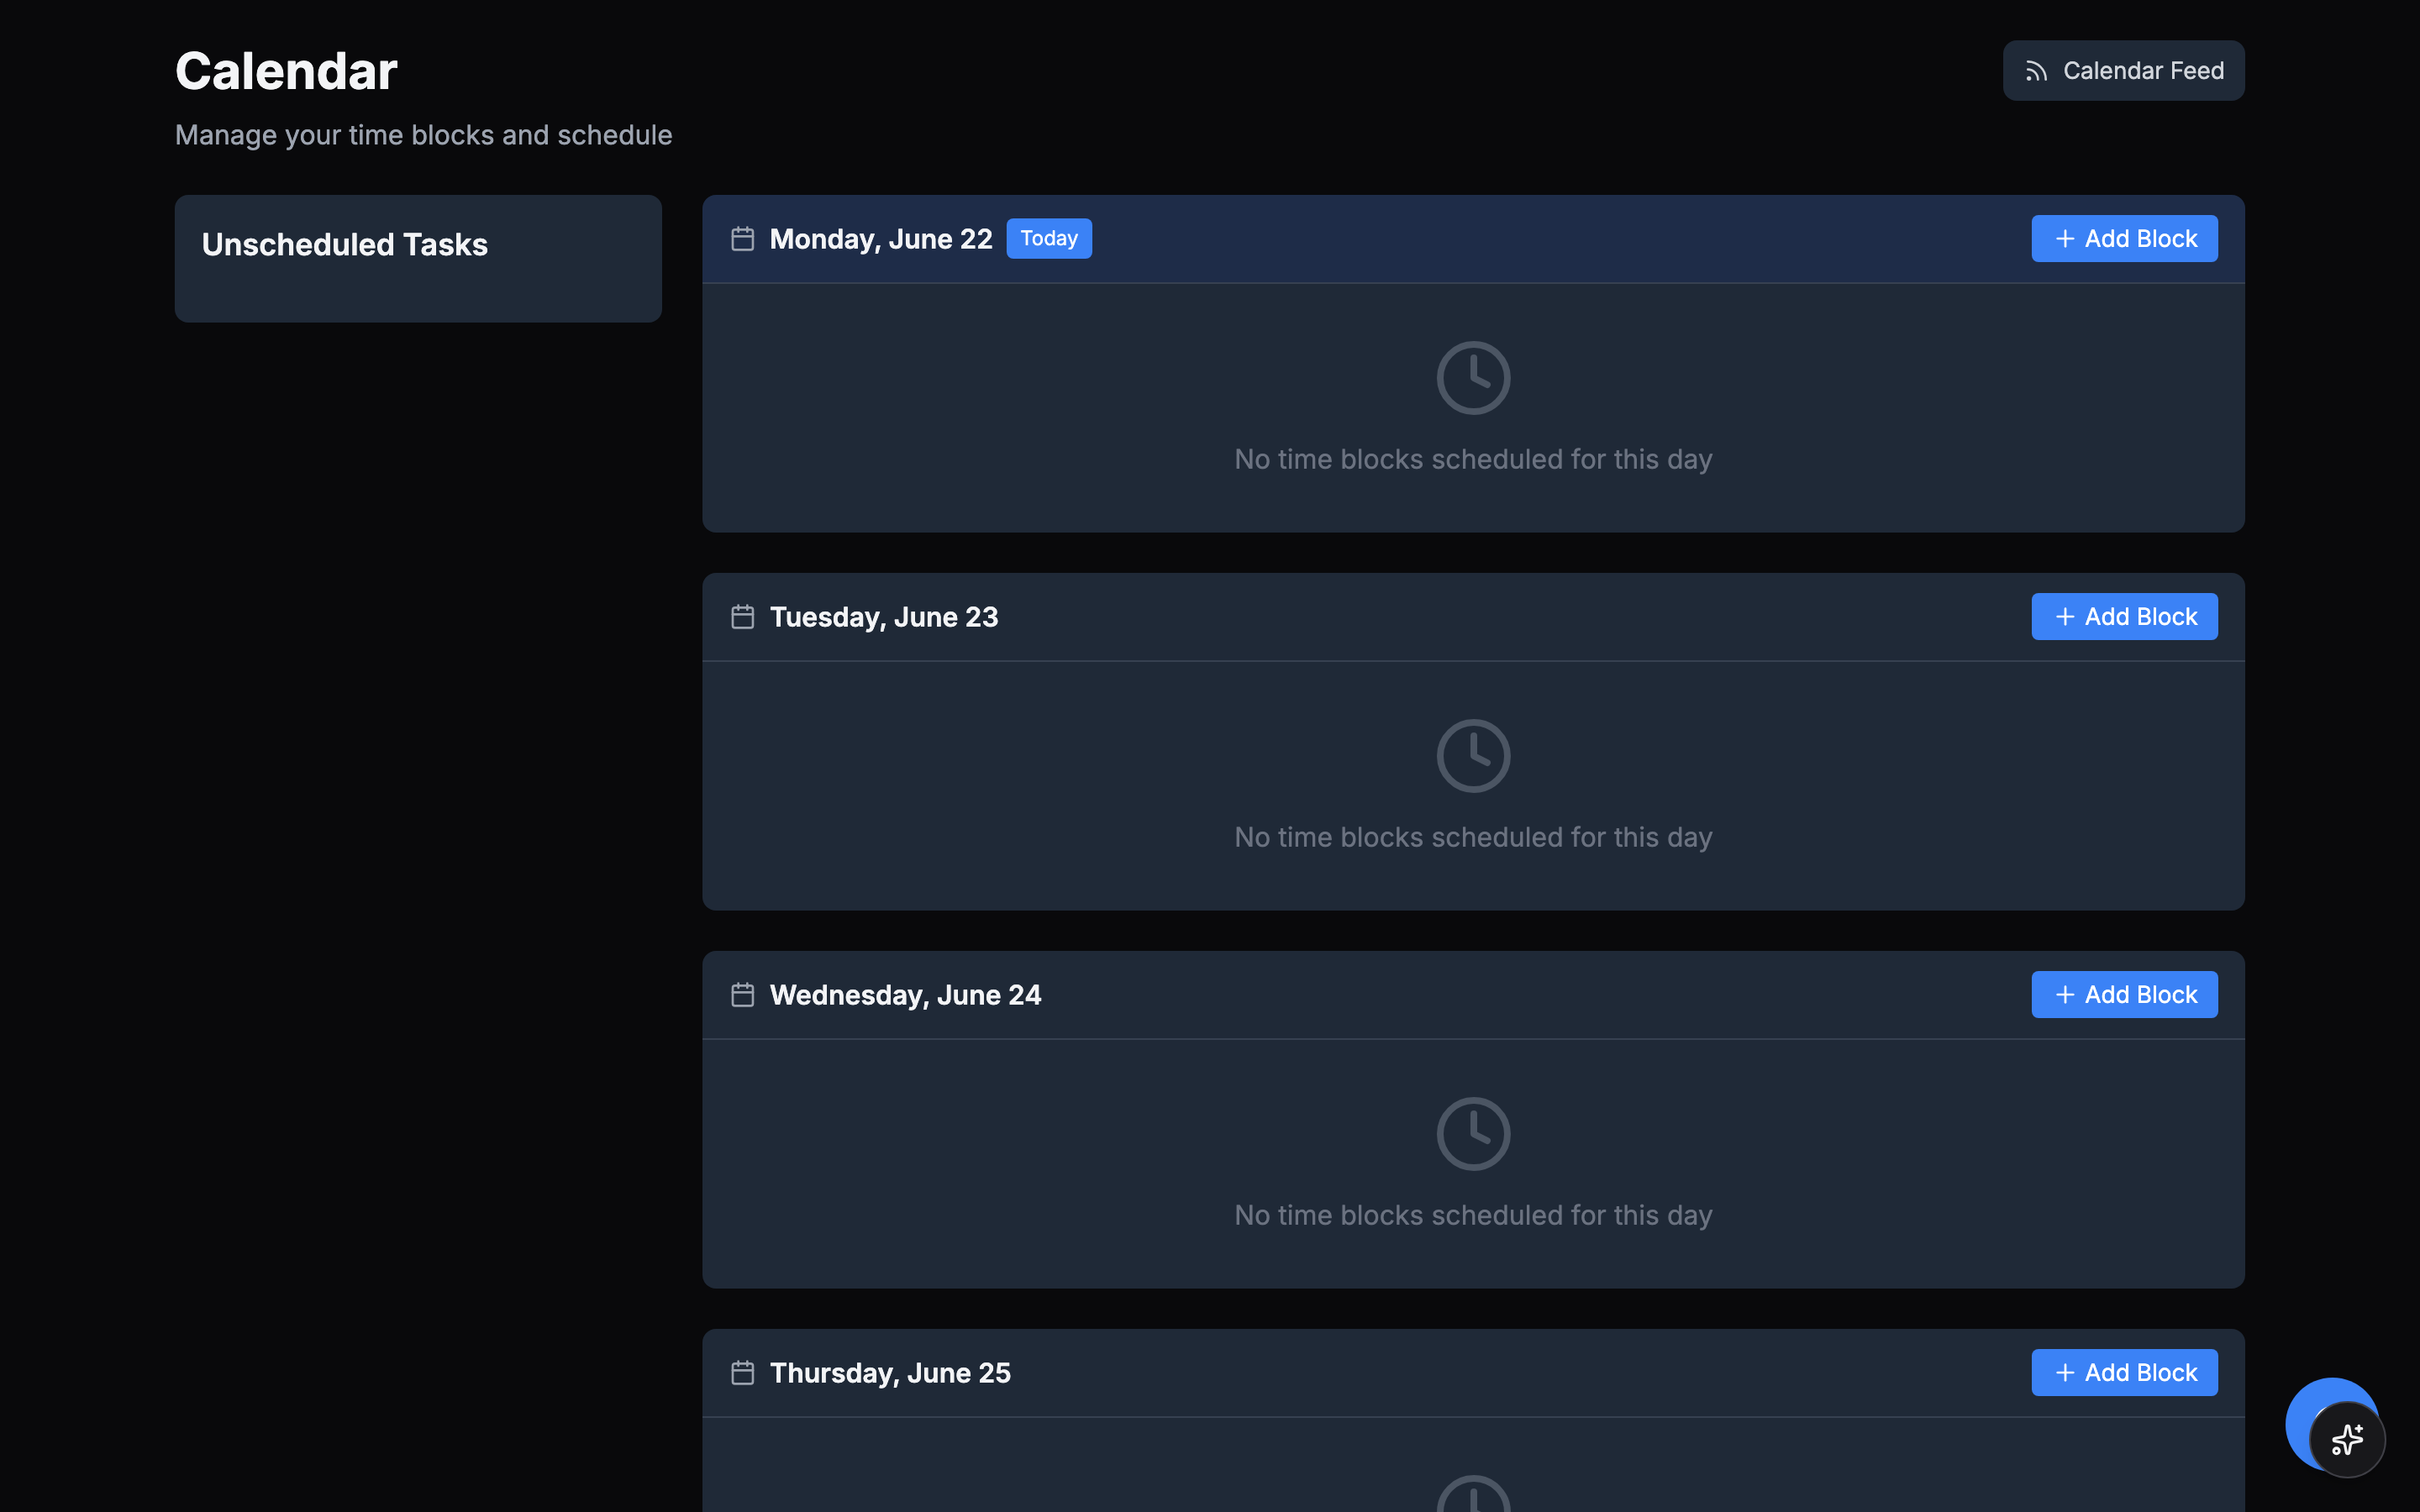
Task: Click 'Manage your time blocks and schedule' subtitle
Action: [424, 136]
